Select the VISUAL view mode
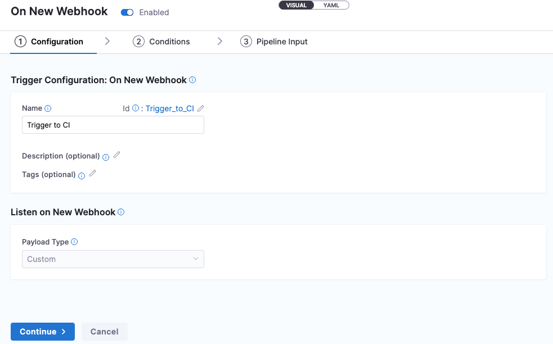Viewport: 553px width, 344px height. point(296,5)
